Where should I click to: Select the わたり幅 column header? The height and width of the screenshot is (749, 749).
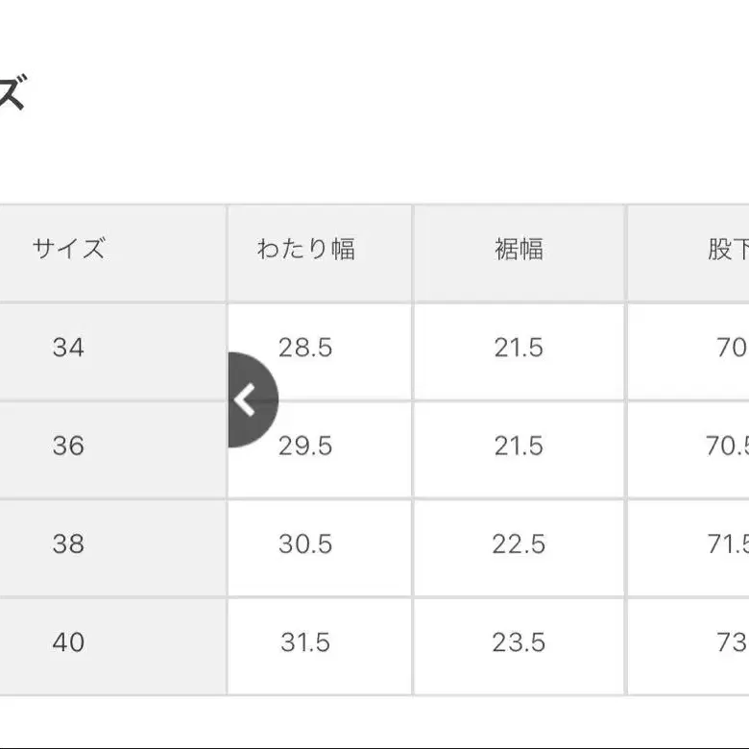pyautogui.click(x=306, y=251)
